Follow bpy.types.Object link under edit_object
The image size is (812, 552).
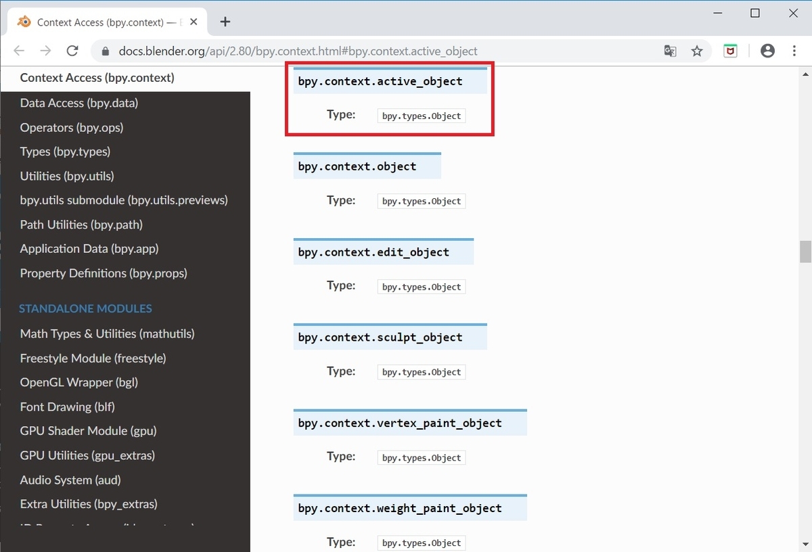422,287
